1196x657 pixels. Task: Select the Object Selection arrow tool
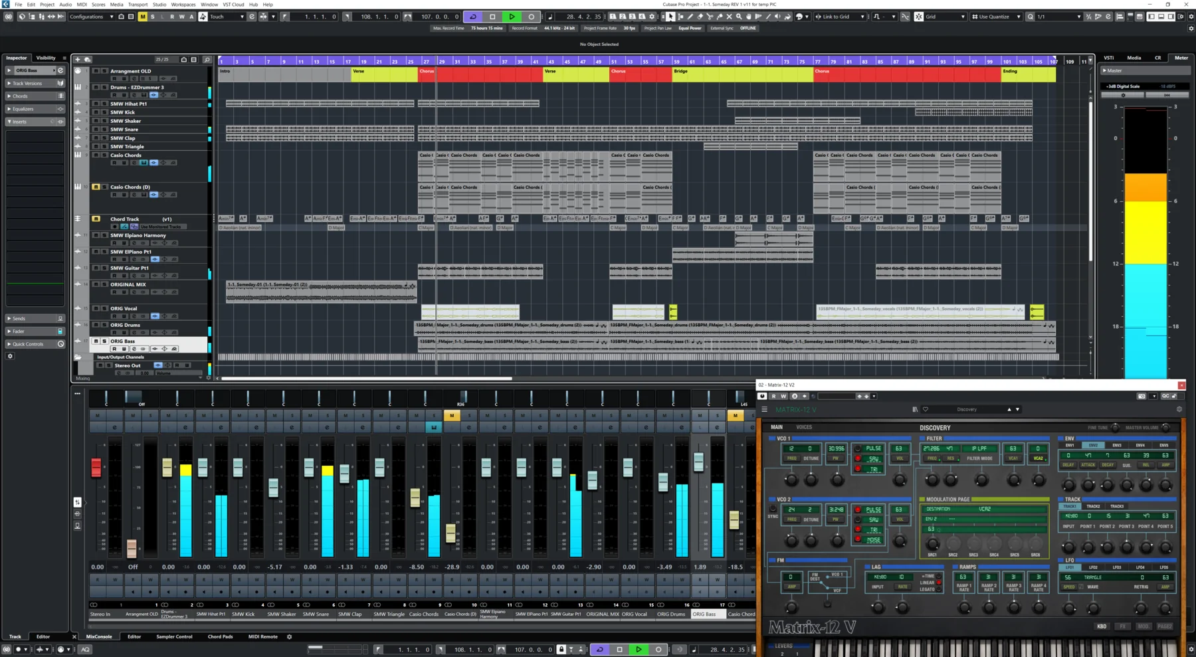tap(670, 17)
